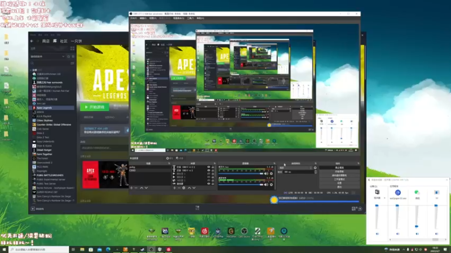Open the Steam Library (库) tab
The height and width of the screenshot is (253, 451).
pos(55,41)
